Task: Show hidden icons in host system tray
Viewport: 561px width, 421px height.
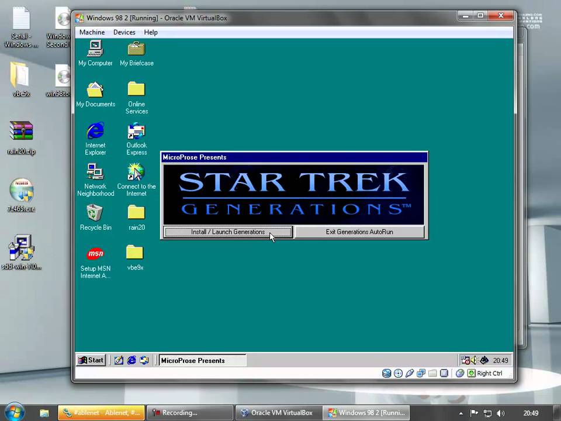Action: coord(461,413)
